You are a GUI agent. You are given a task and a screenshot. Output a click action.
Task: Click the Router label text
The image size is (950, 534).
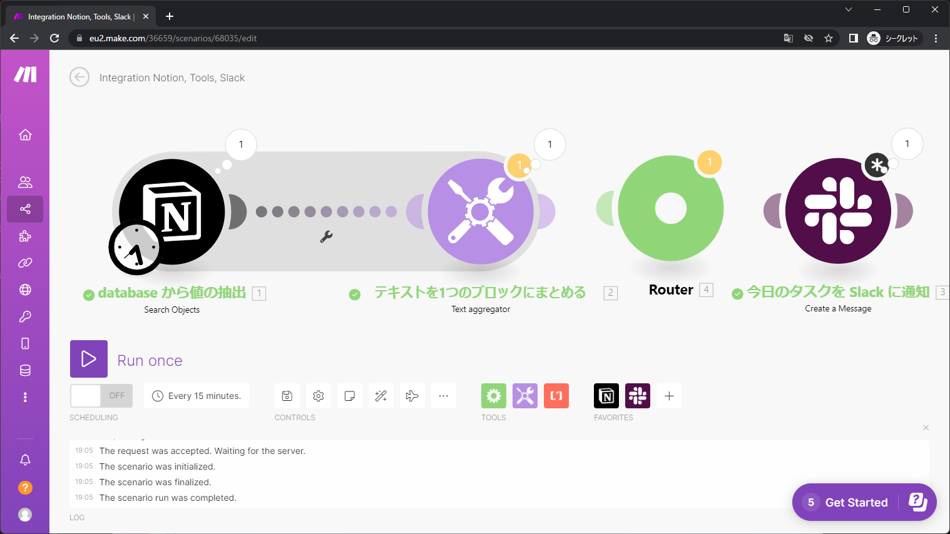pos(671,290)
